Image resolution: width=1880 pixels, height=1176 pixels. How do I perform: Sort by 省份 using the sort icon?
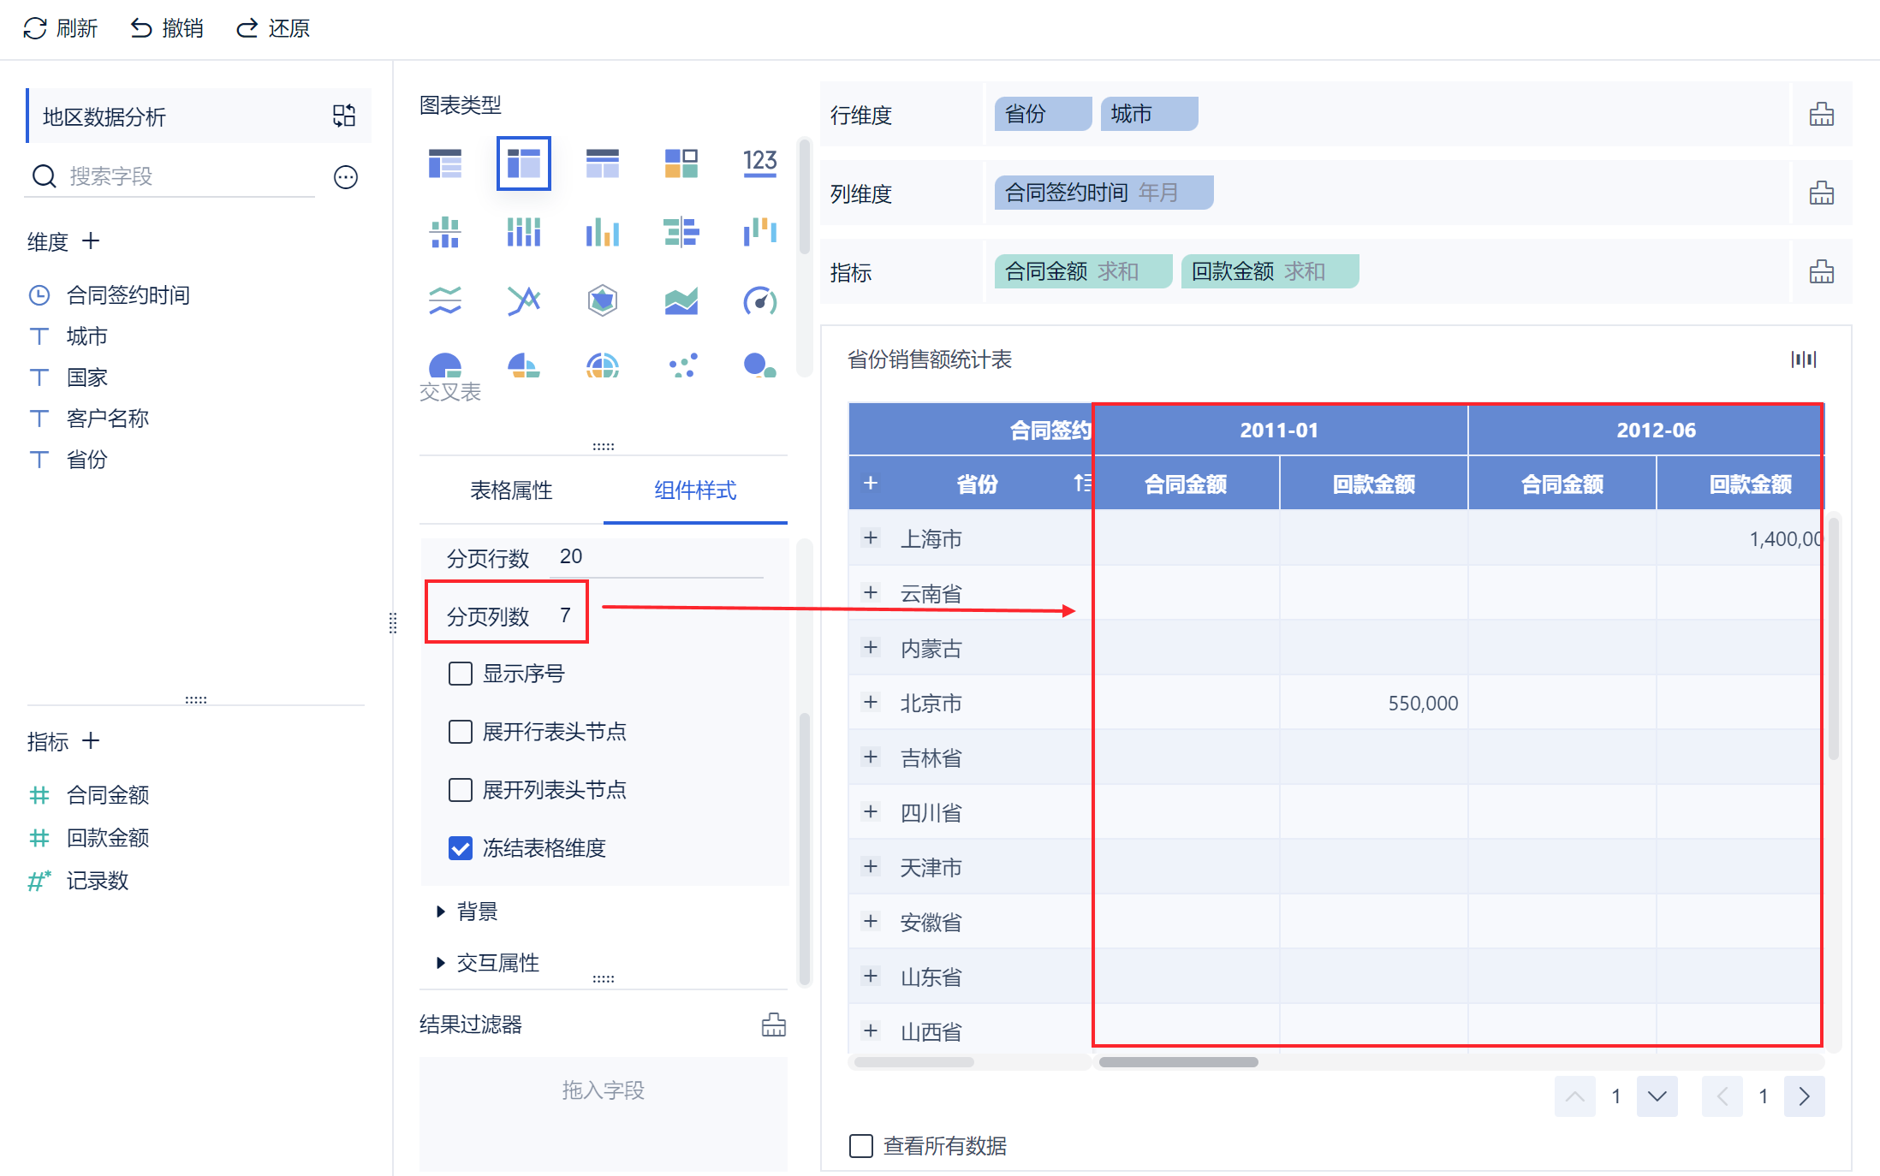click(x=1083, y=484)
